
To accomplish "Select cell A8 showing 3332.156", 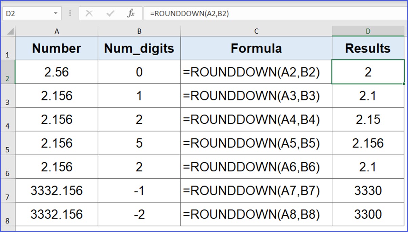I will coord(57,214).
